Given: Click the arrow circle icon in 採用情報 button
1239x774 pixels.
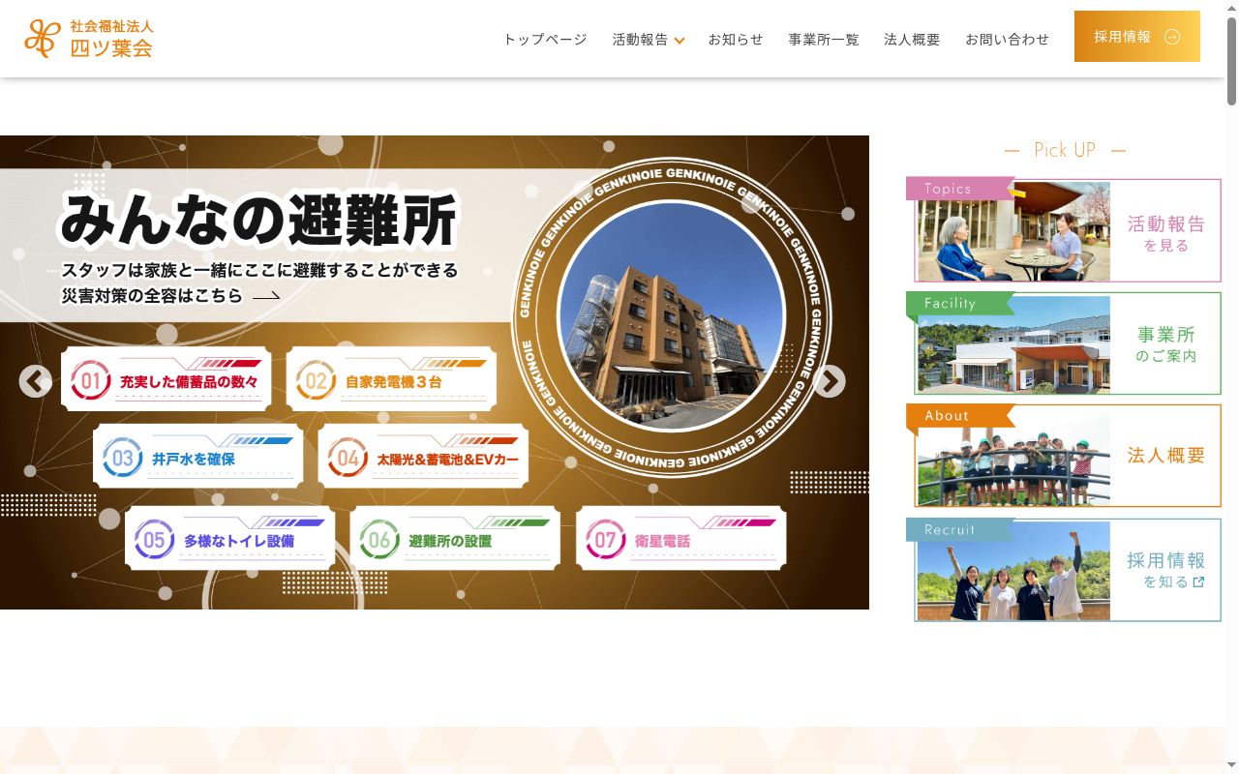Looking at the screenshot, I should tap(1172, 37).
